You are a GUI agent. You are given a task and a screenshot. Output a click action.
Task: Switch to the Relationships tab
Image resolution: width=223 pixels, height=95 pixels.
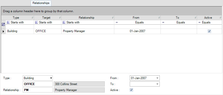[41, 3]
